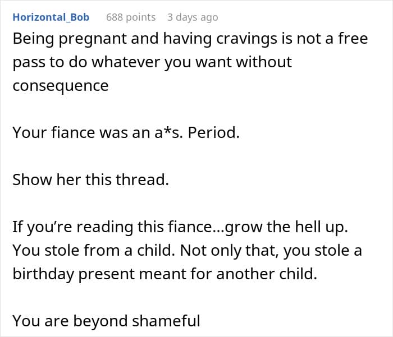Open the Horizontal_Bob user profile link
Viewport: 393px width, 337px height.
click(51, 17)
